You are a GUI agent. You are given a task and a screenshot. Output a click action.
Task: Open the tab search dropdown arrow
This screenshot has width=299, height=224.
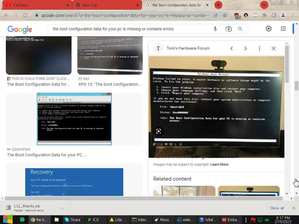click(264, 5)
